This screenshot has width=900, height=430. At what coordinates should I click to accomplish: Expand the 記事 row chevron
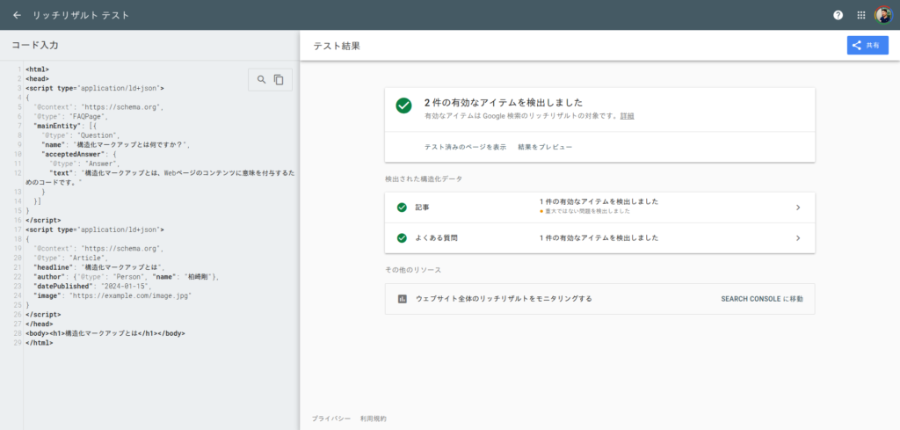(x=798, y=208)
